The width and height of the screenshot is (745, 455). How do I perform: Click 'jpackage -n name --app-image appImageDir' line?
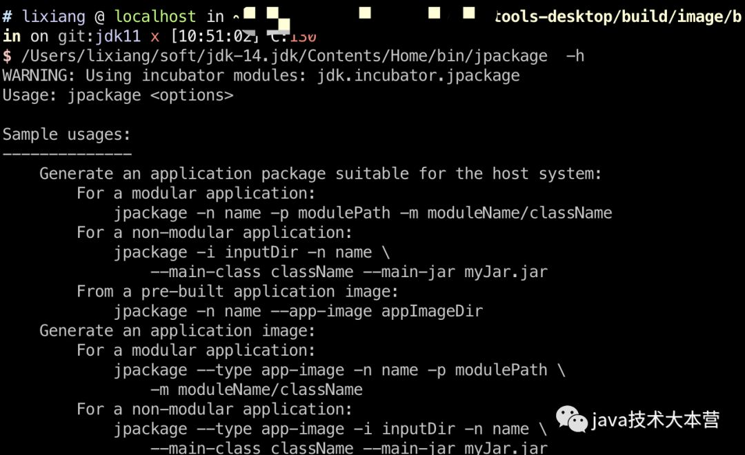click(x=299, y=311)
